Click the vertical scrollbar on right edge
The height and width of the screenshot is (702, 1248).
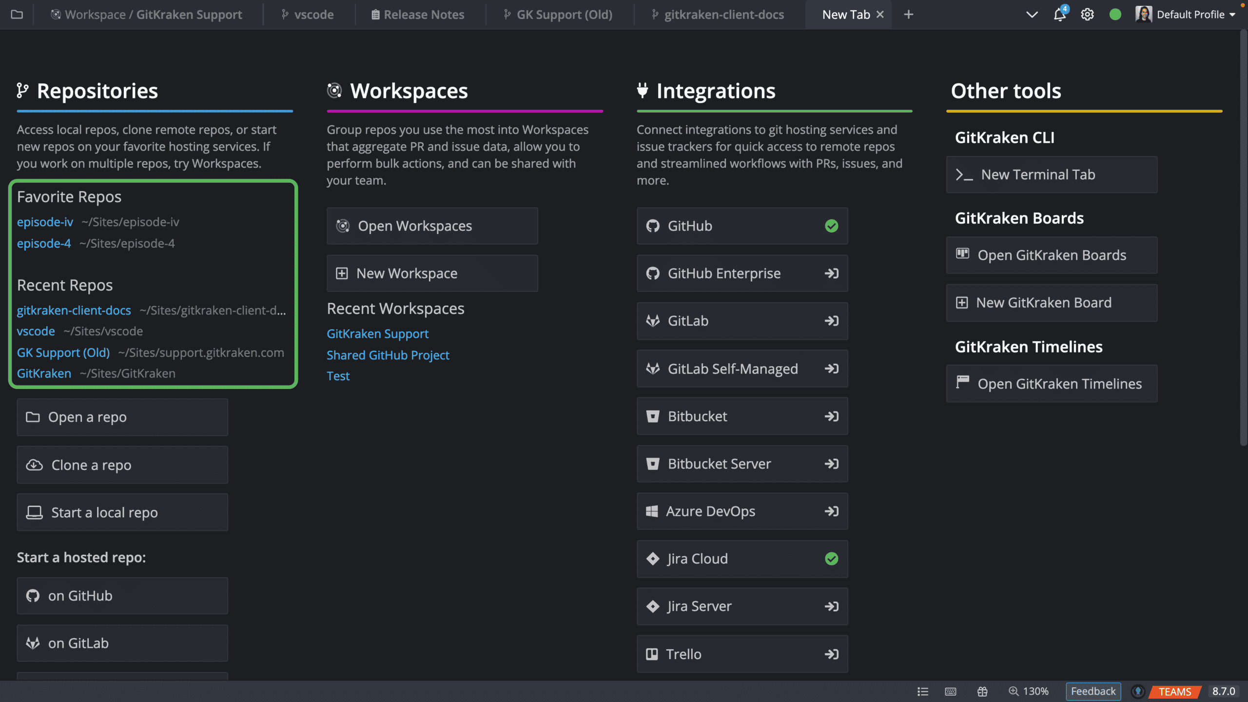tap(1244, 239)
